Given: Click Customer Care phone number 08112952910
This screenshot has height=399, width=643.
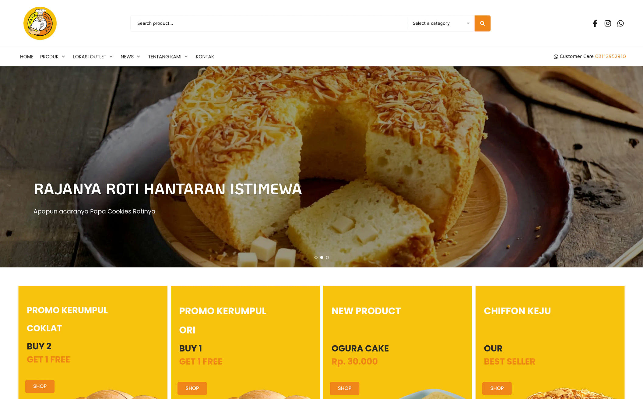Looking at the screenshot, I should coord(610,56).
